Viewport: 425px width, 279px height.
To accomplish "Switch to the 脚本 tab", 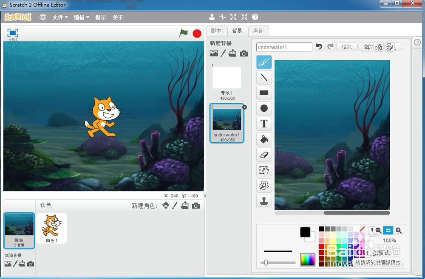I will [x=216, y=31].
